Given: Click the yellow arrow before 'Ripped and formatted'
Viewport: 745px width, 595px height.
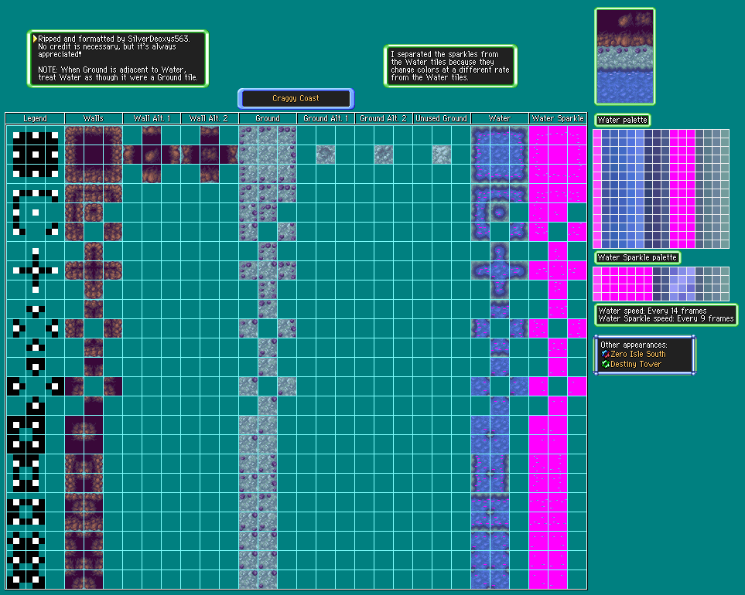Looking at the screenshot, I should [35, 39].
